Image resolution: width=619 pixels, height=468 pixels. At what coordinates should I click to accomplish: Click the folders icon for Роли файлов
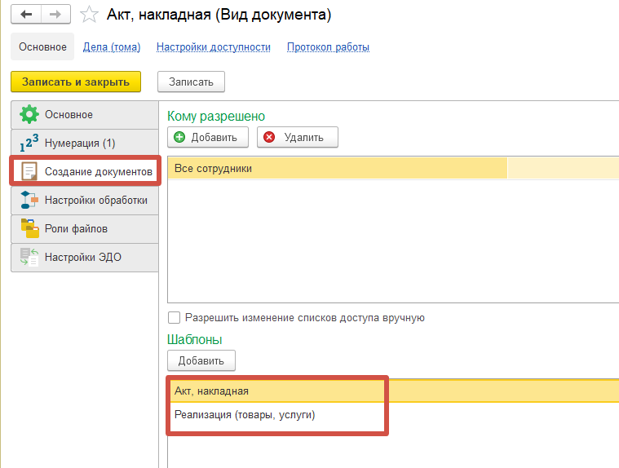pos(30,228)
